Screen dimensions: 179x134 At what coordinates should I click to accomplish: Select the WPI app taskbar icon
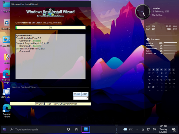[86, 129]
